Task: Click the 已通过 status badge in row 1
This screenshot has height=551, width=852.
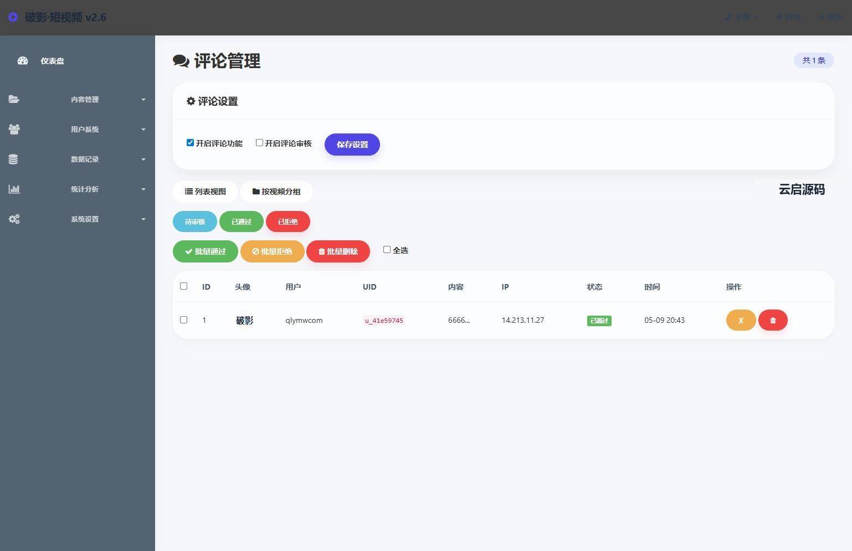Action: coord(599,321)
